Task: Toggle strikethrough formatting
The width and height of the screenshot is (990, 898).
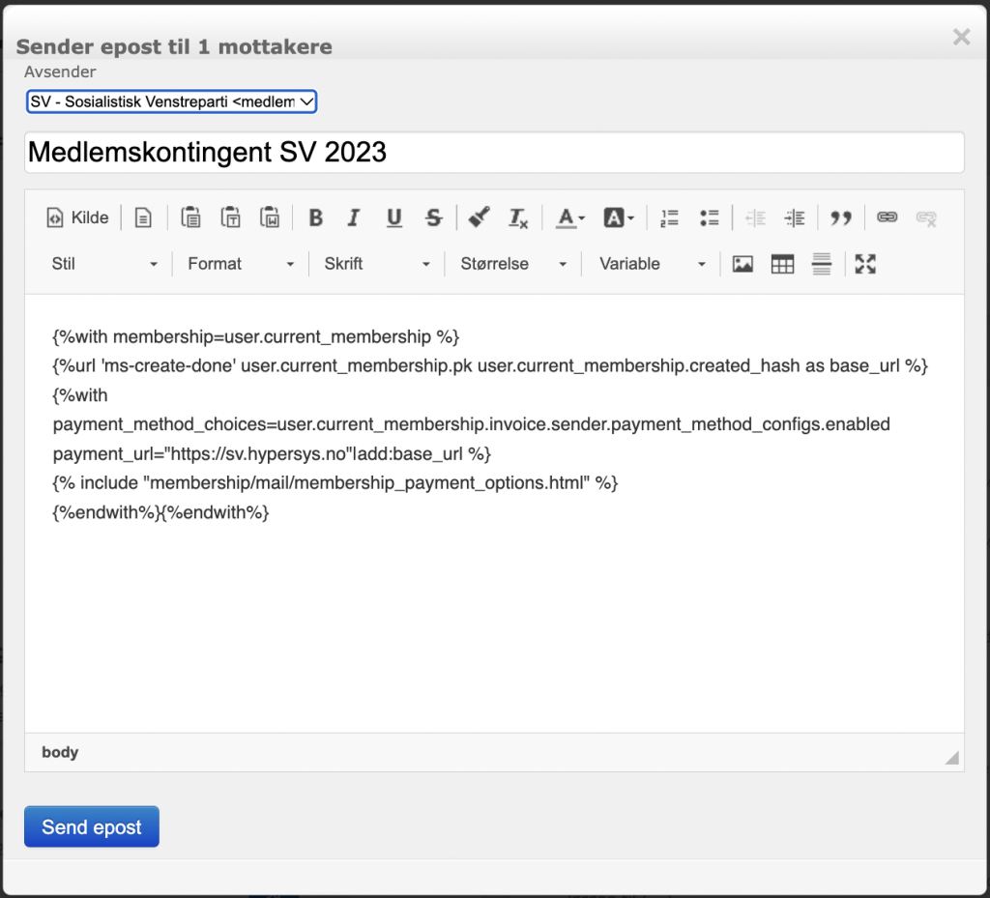Action: (434, 217)
